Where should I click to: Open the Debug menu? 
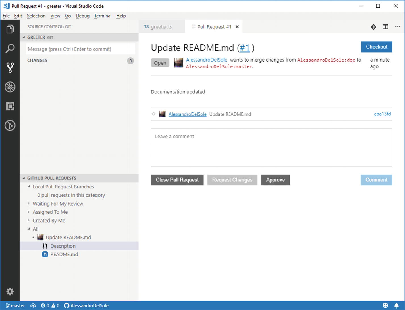click(82, 16)
